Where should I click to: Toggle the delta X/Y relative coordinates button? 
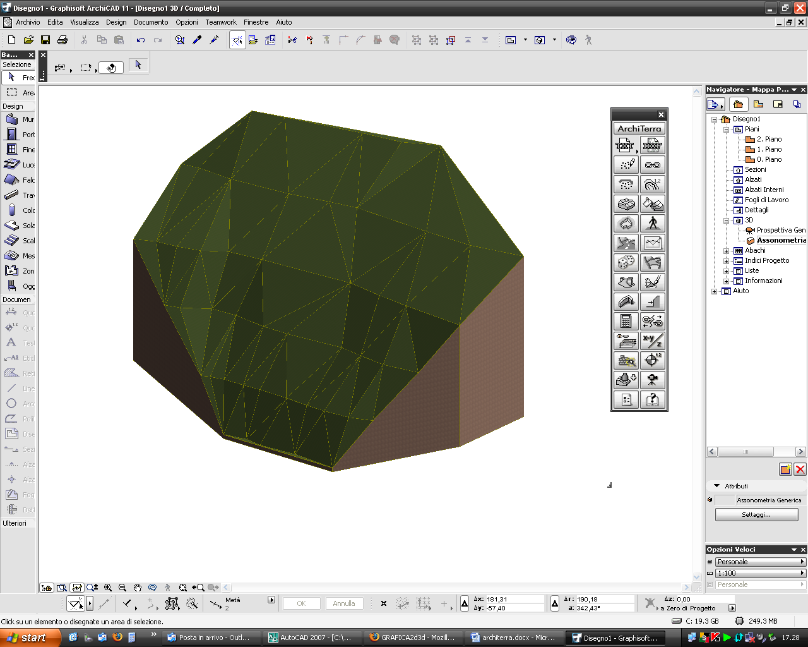pos(465,603)
